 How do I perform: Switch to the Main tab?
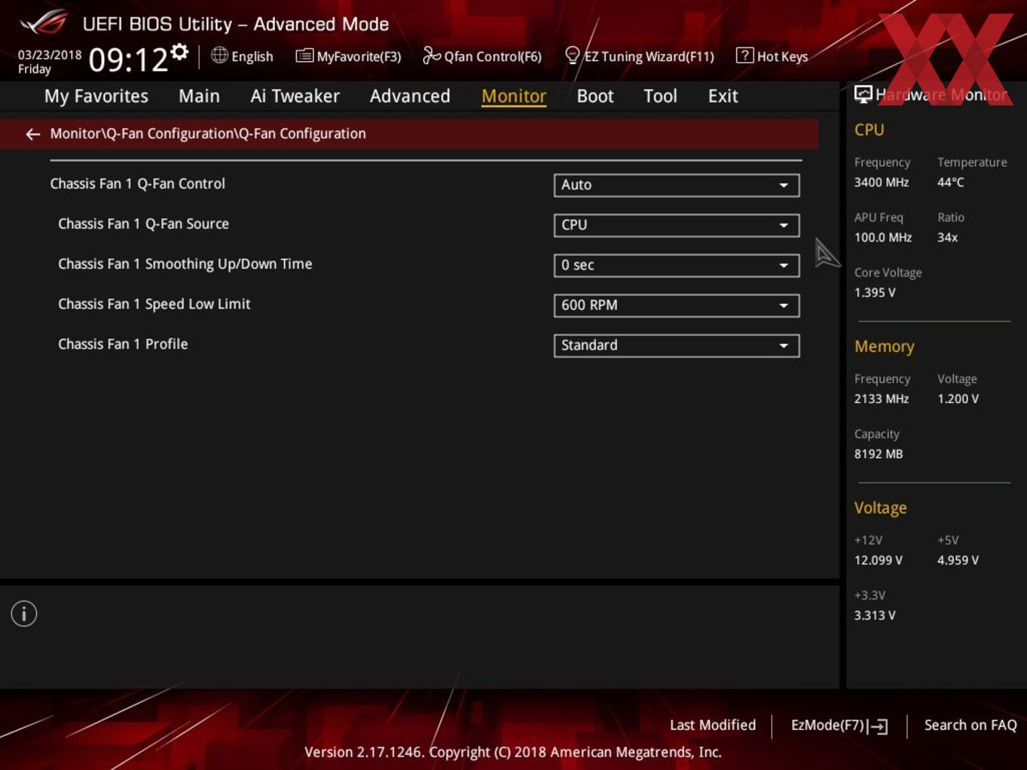coord(199,96)
